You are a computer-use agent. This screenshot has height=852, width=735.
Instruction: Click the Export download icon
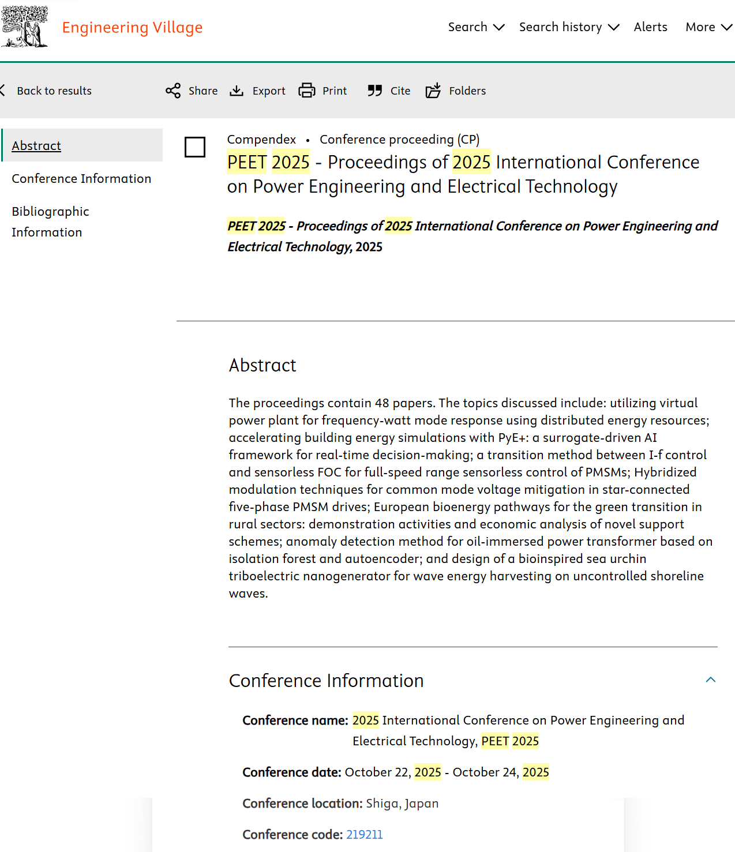[x=237, y=91]
